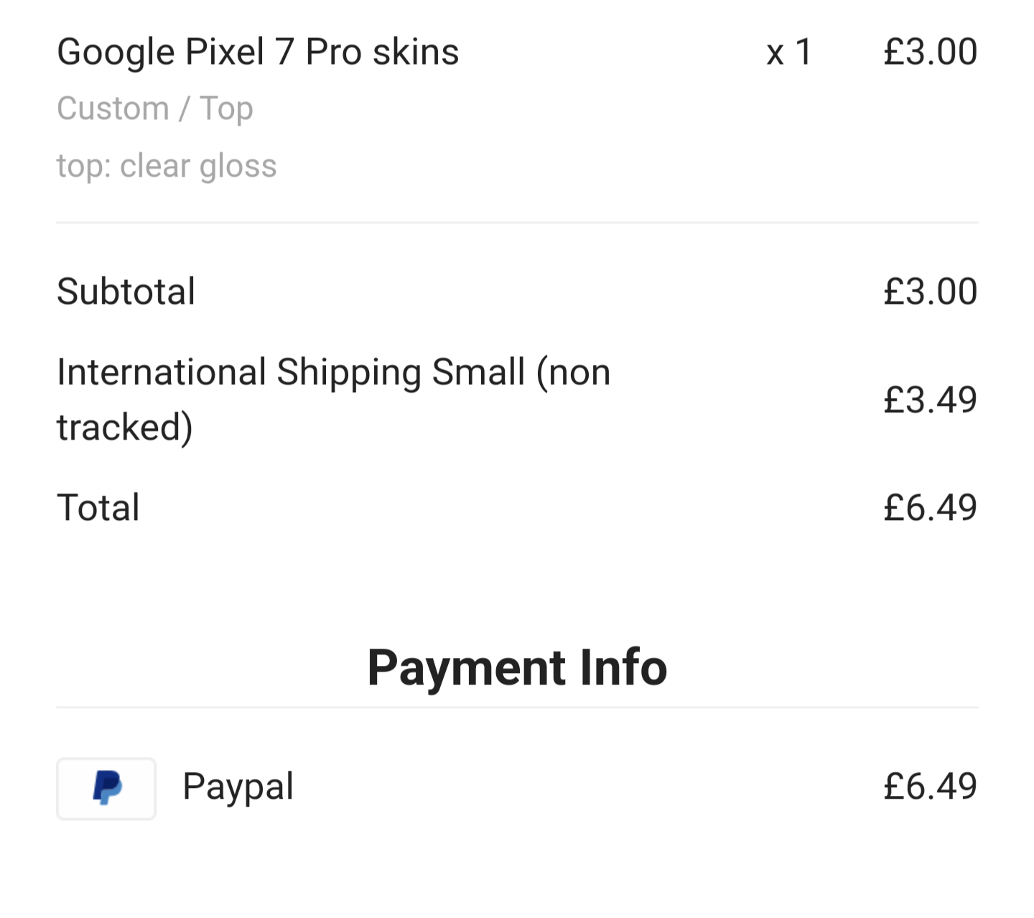The width and height of the screenshot is (1034, 918).
Task: Select the Total amount £6.49
Action: [930, 508]
